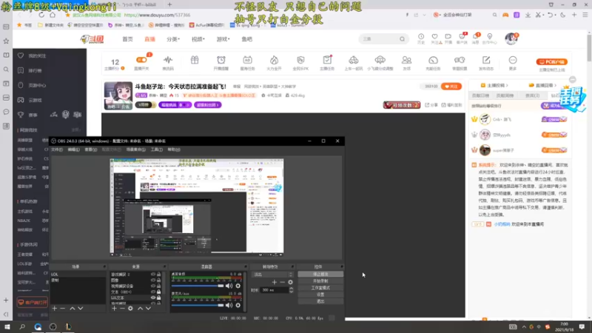This screenshot has height=333, width=592.
Task: Open the 场景集合(S) menu in OBS
Action: point(135,149)
